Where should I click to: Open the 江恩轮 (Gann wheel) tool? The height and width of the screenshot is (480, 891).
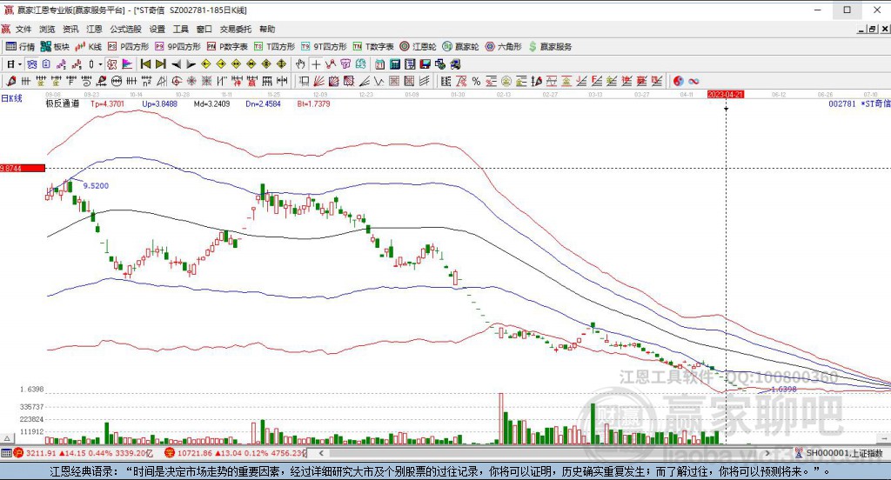(418, 47)
